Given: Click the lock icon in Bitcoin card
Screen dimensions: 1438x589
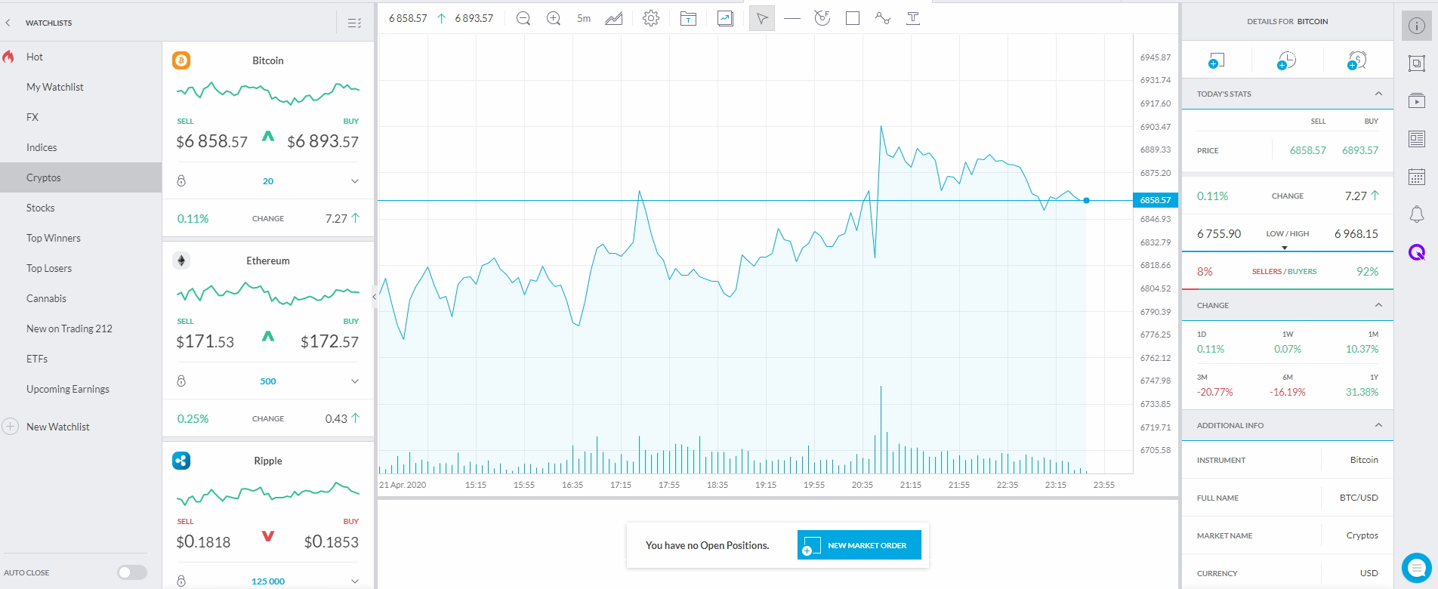Looking at the screenshot, I should pyautogui.click(x=181, y=181).
